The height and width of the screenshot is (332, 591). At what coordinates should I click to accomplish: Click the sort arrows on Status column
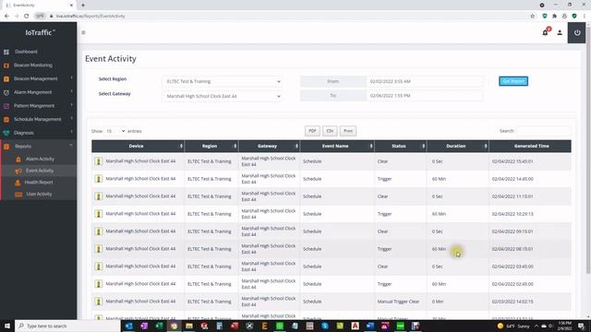[424, 146]
